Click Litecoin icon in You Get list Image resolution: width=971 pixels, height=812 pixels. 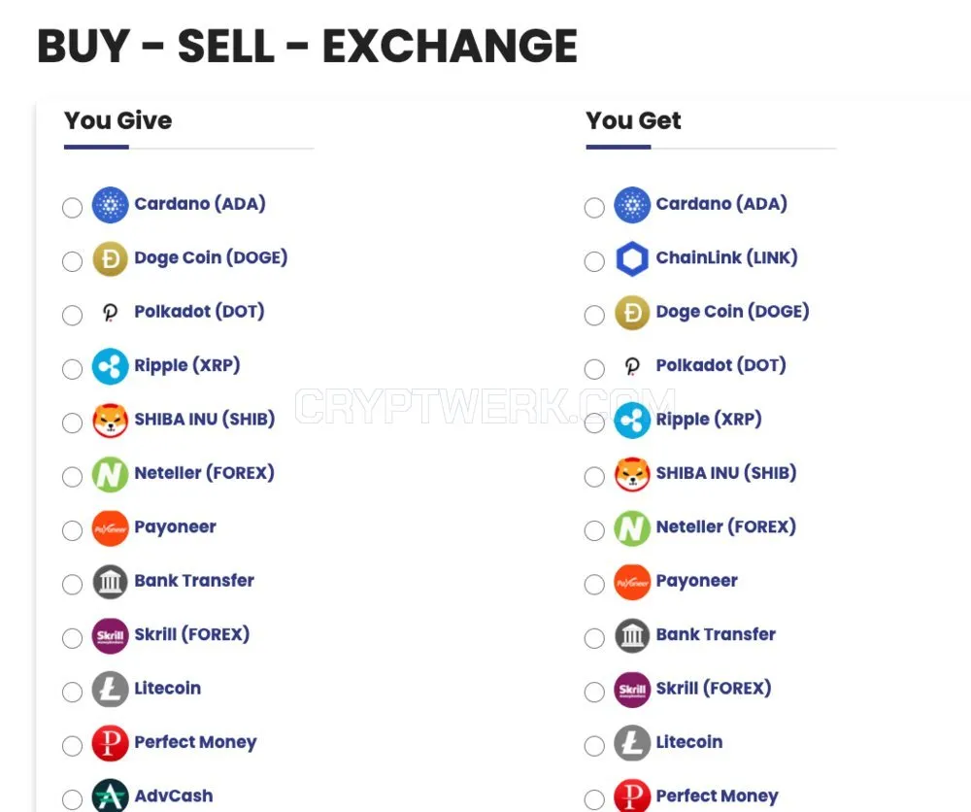coord(632,743)
